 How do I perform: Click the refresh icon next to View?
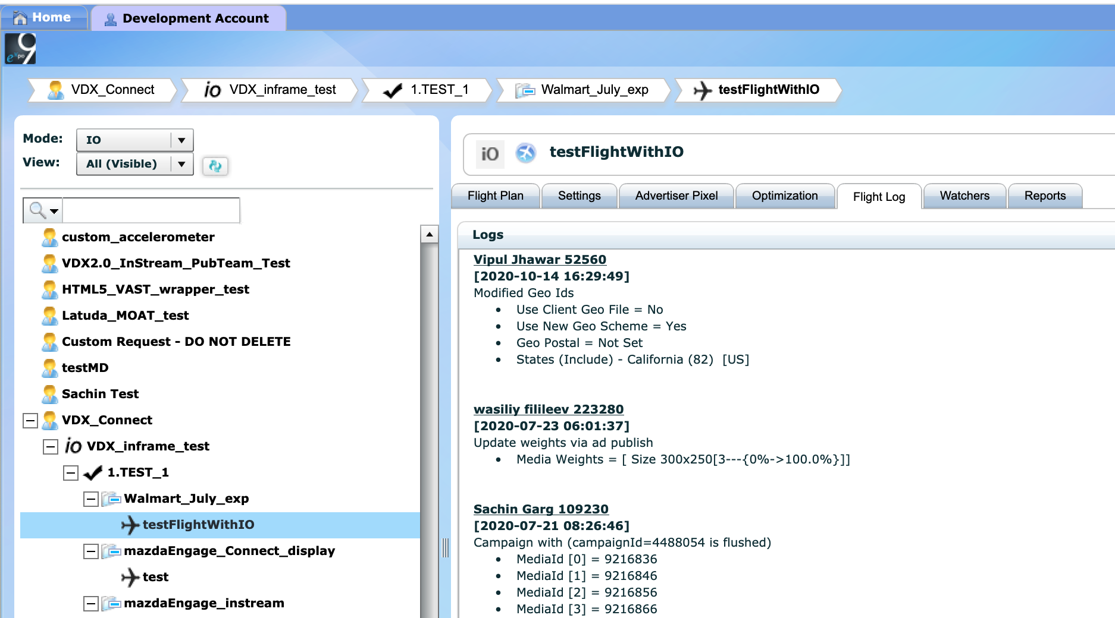point(215,166)
